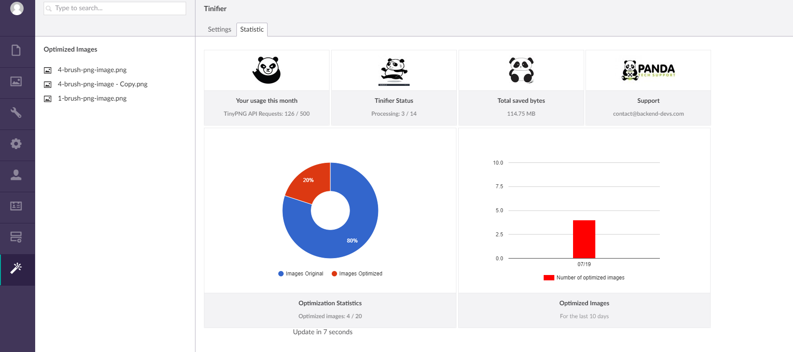Image resolution: width=793 pixels, height=352 pixels.
Task: Open the Users person icon in sidebar
Action: pos(16,175)
